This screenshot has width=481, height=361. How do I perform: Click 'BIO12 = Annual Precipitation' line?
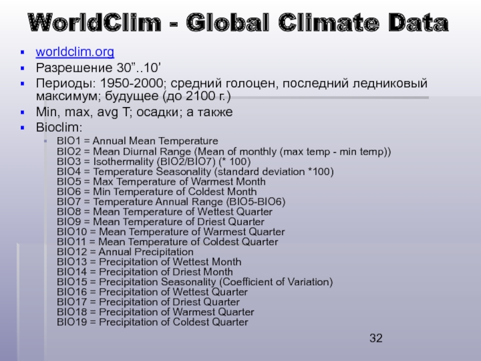pyautogui.click(x=125, y=252)
